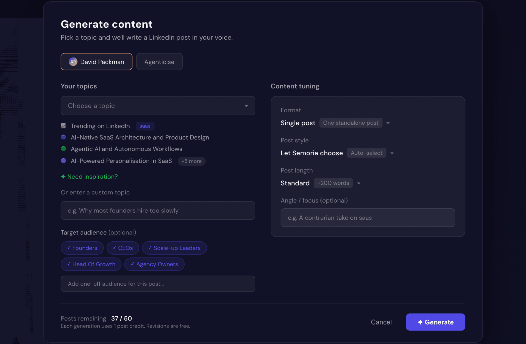Toggle the Scale-up Leaders audience chip

174,248
